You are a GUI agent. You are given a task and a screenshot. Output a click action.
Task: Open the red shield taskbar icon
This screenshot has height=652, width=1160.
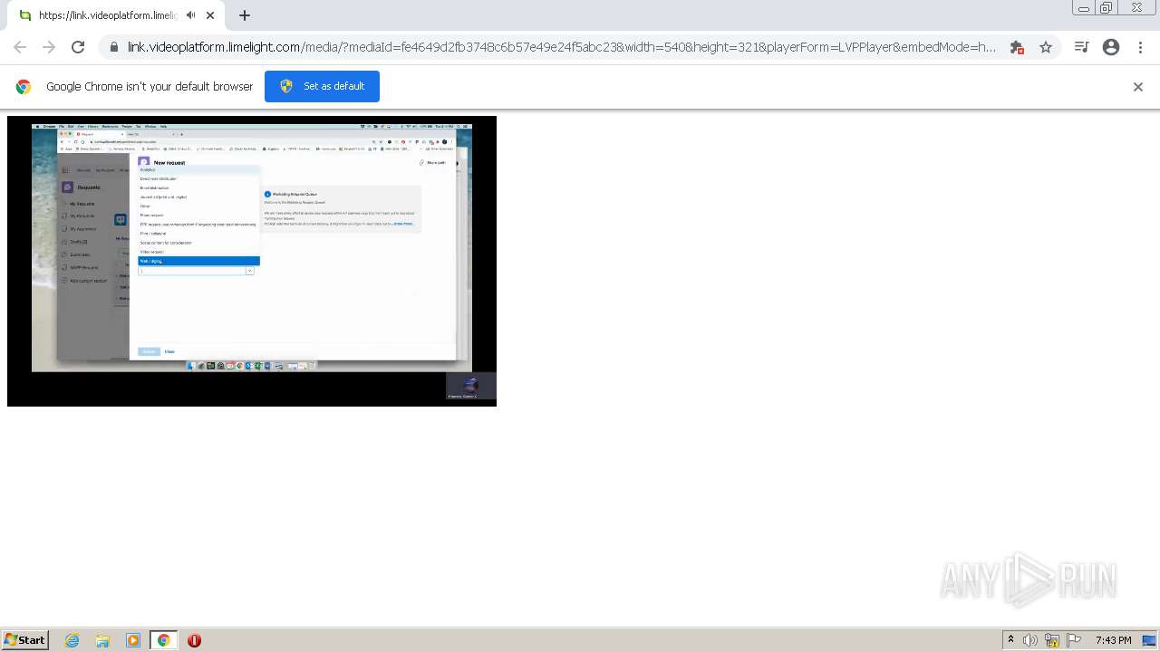tap(194, 640)
